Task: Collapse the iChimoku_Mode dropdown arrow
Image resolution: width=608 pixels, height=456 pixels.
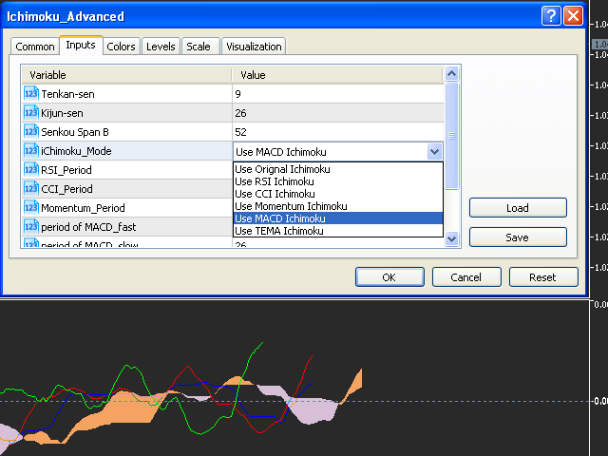Action: 434,151
